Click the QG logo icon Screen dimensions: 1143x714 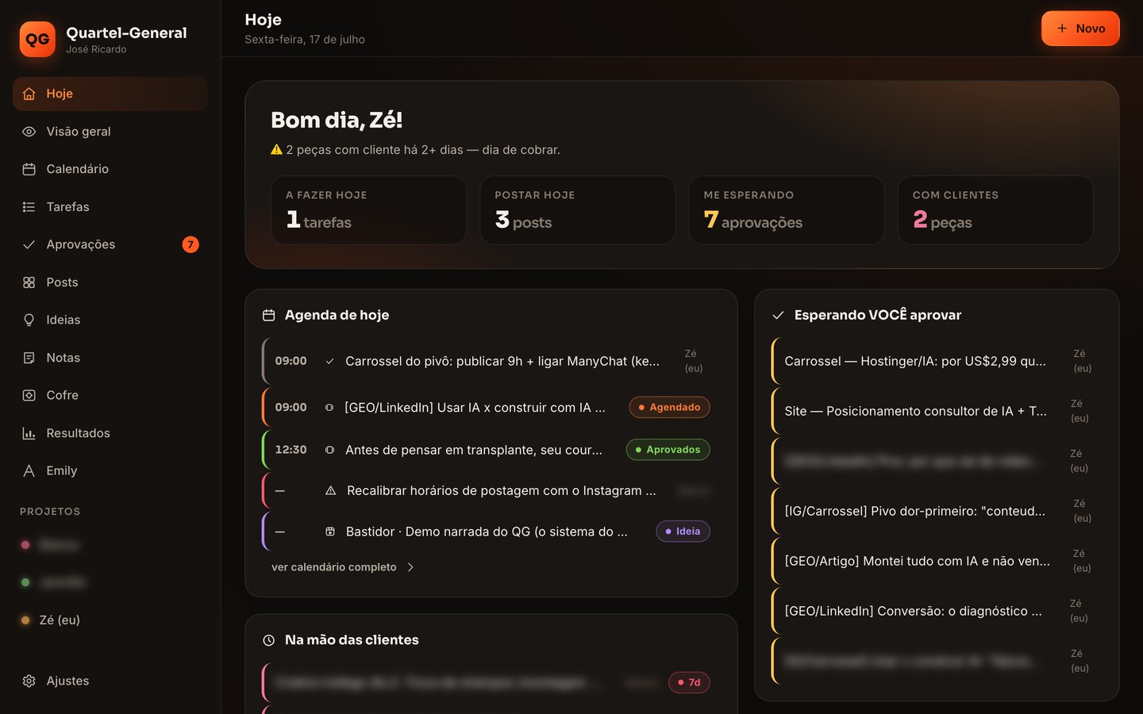(x=37, y=39)
